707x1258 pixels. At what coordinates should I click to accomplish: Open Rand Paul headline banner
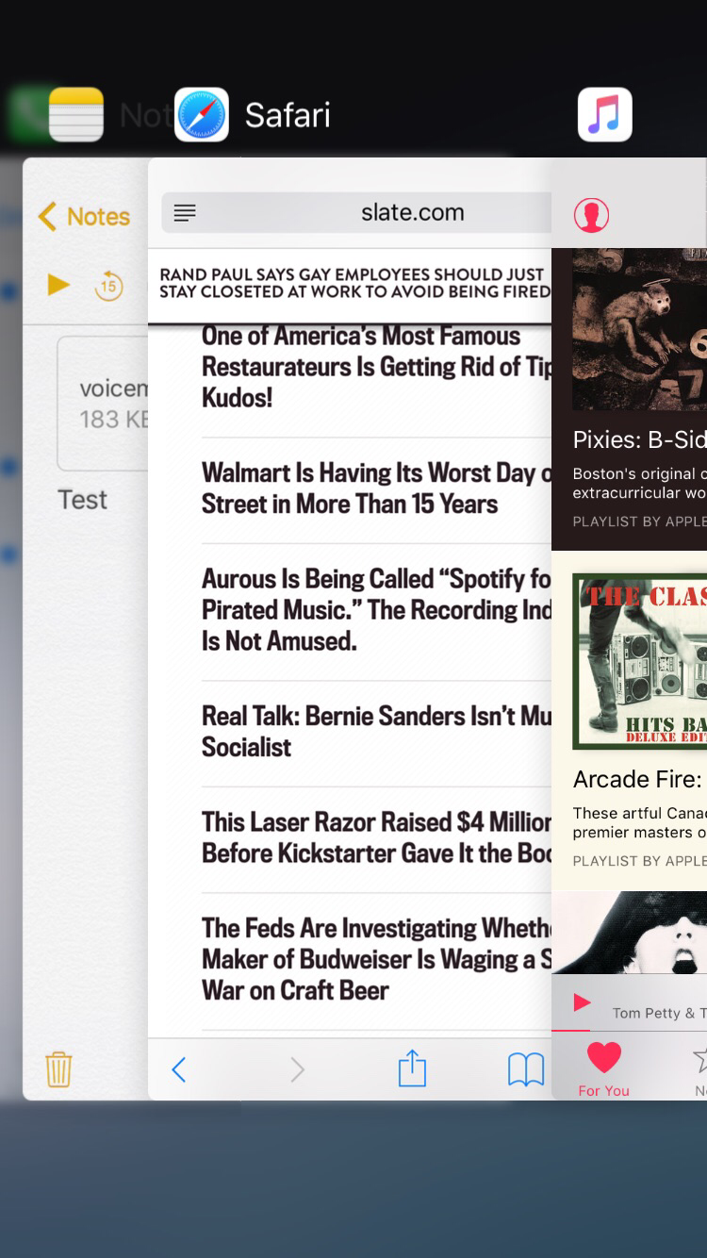[353, 283]
